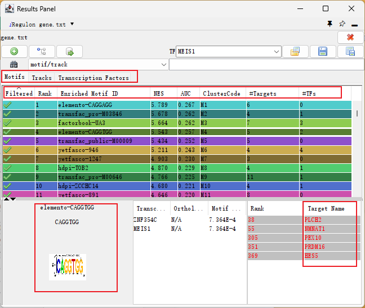This screenshot has height=308, width=365.
Task: Toggle Filtered checkmark for hdpi-TOB2 row
Action: 8,167
